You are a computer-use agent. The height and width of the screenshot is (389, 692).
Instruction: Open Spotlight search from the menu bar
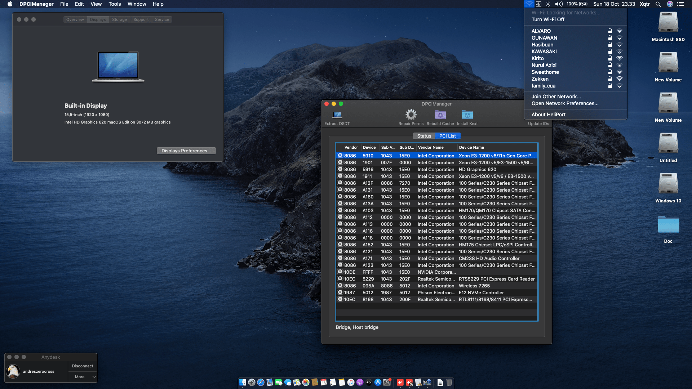tap(658, 4)
